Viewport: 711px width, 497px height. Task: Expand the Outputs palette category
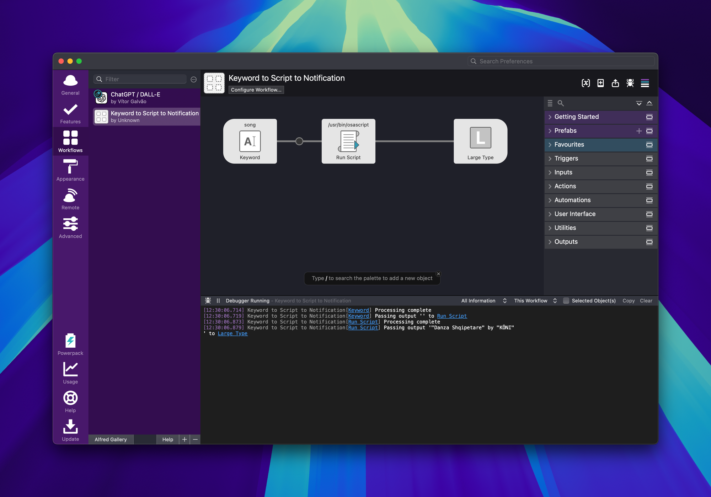(566, 242)
